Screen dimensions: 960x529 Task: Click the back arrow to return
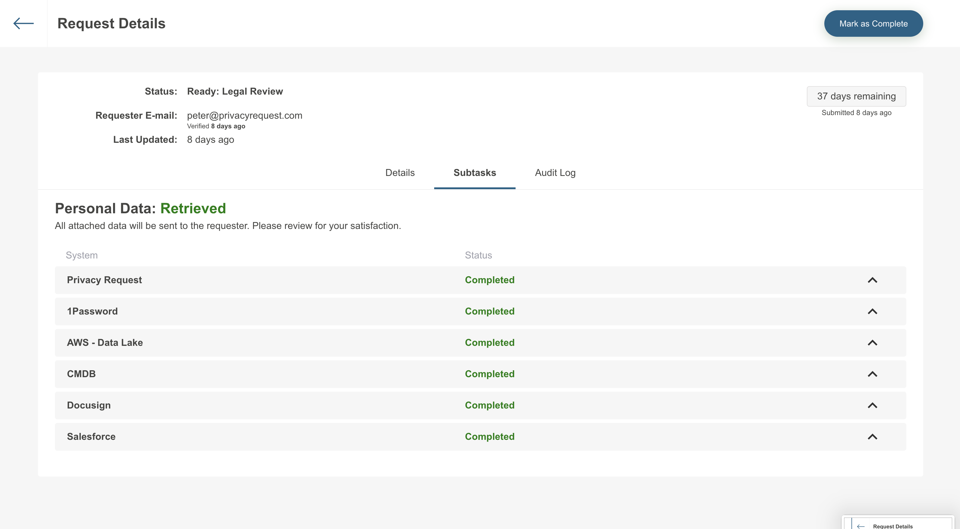(24, 23)
